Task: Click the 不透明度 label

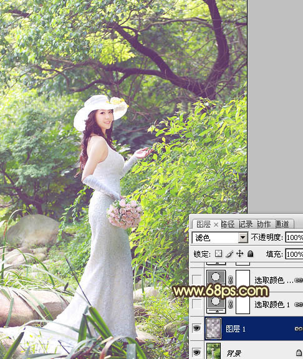Action: click(267, 237)
